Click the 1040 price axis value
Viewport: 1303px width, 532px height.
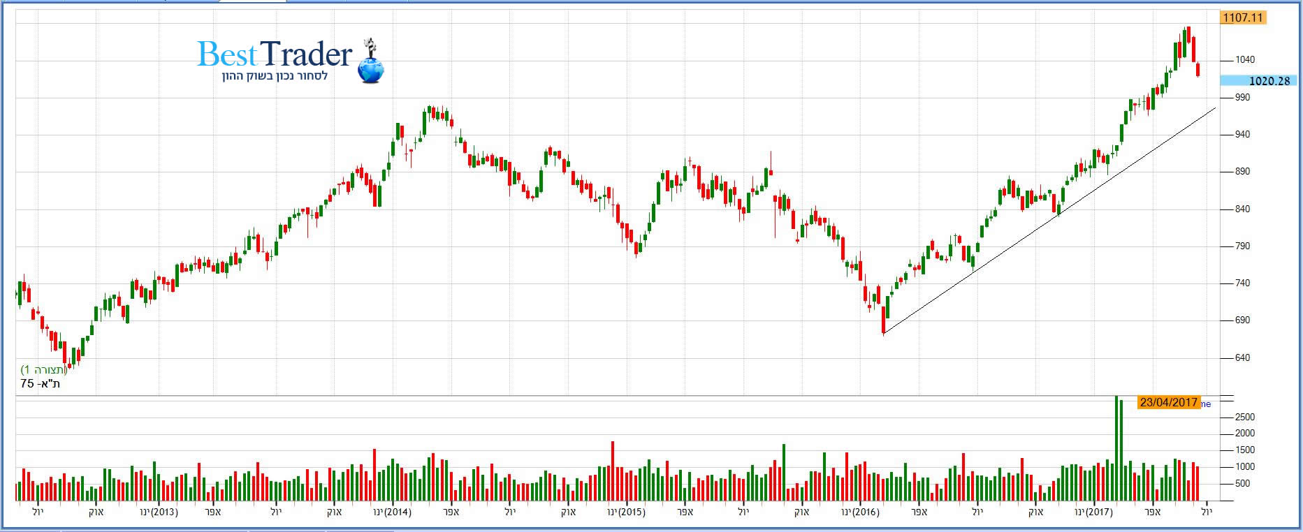[1245, 60]
